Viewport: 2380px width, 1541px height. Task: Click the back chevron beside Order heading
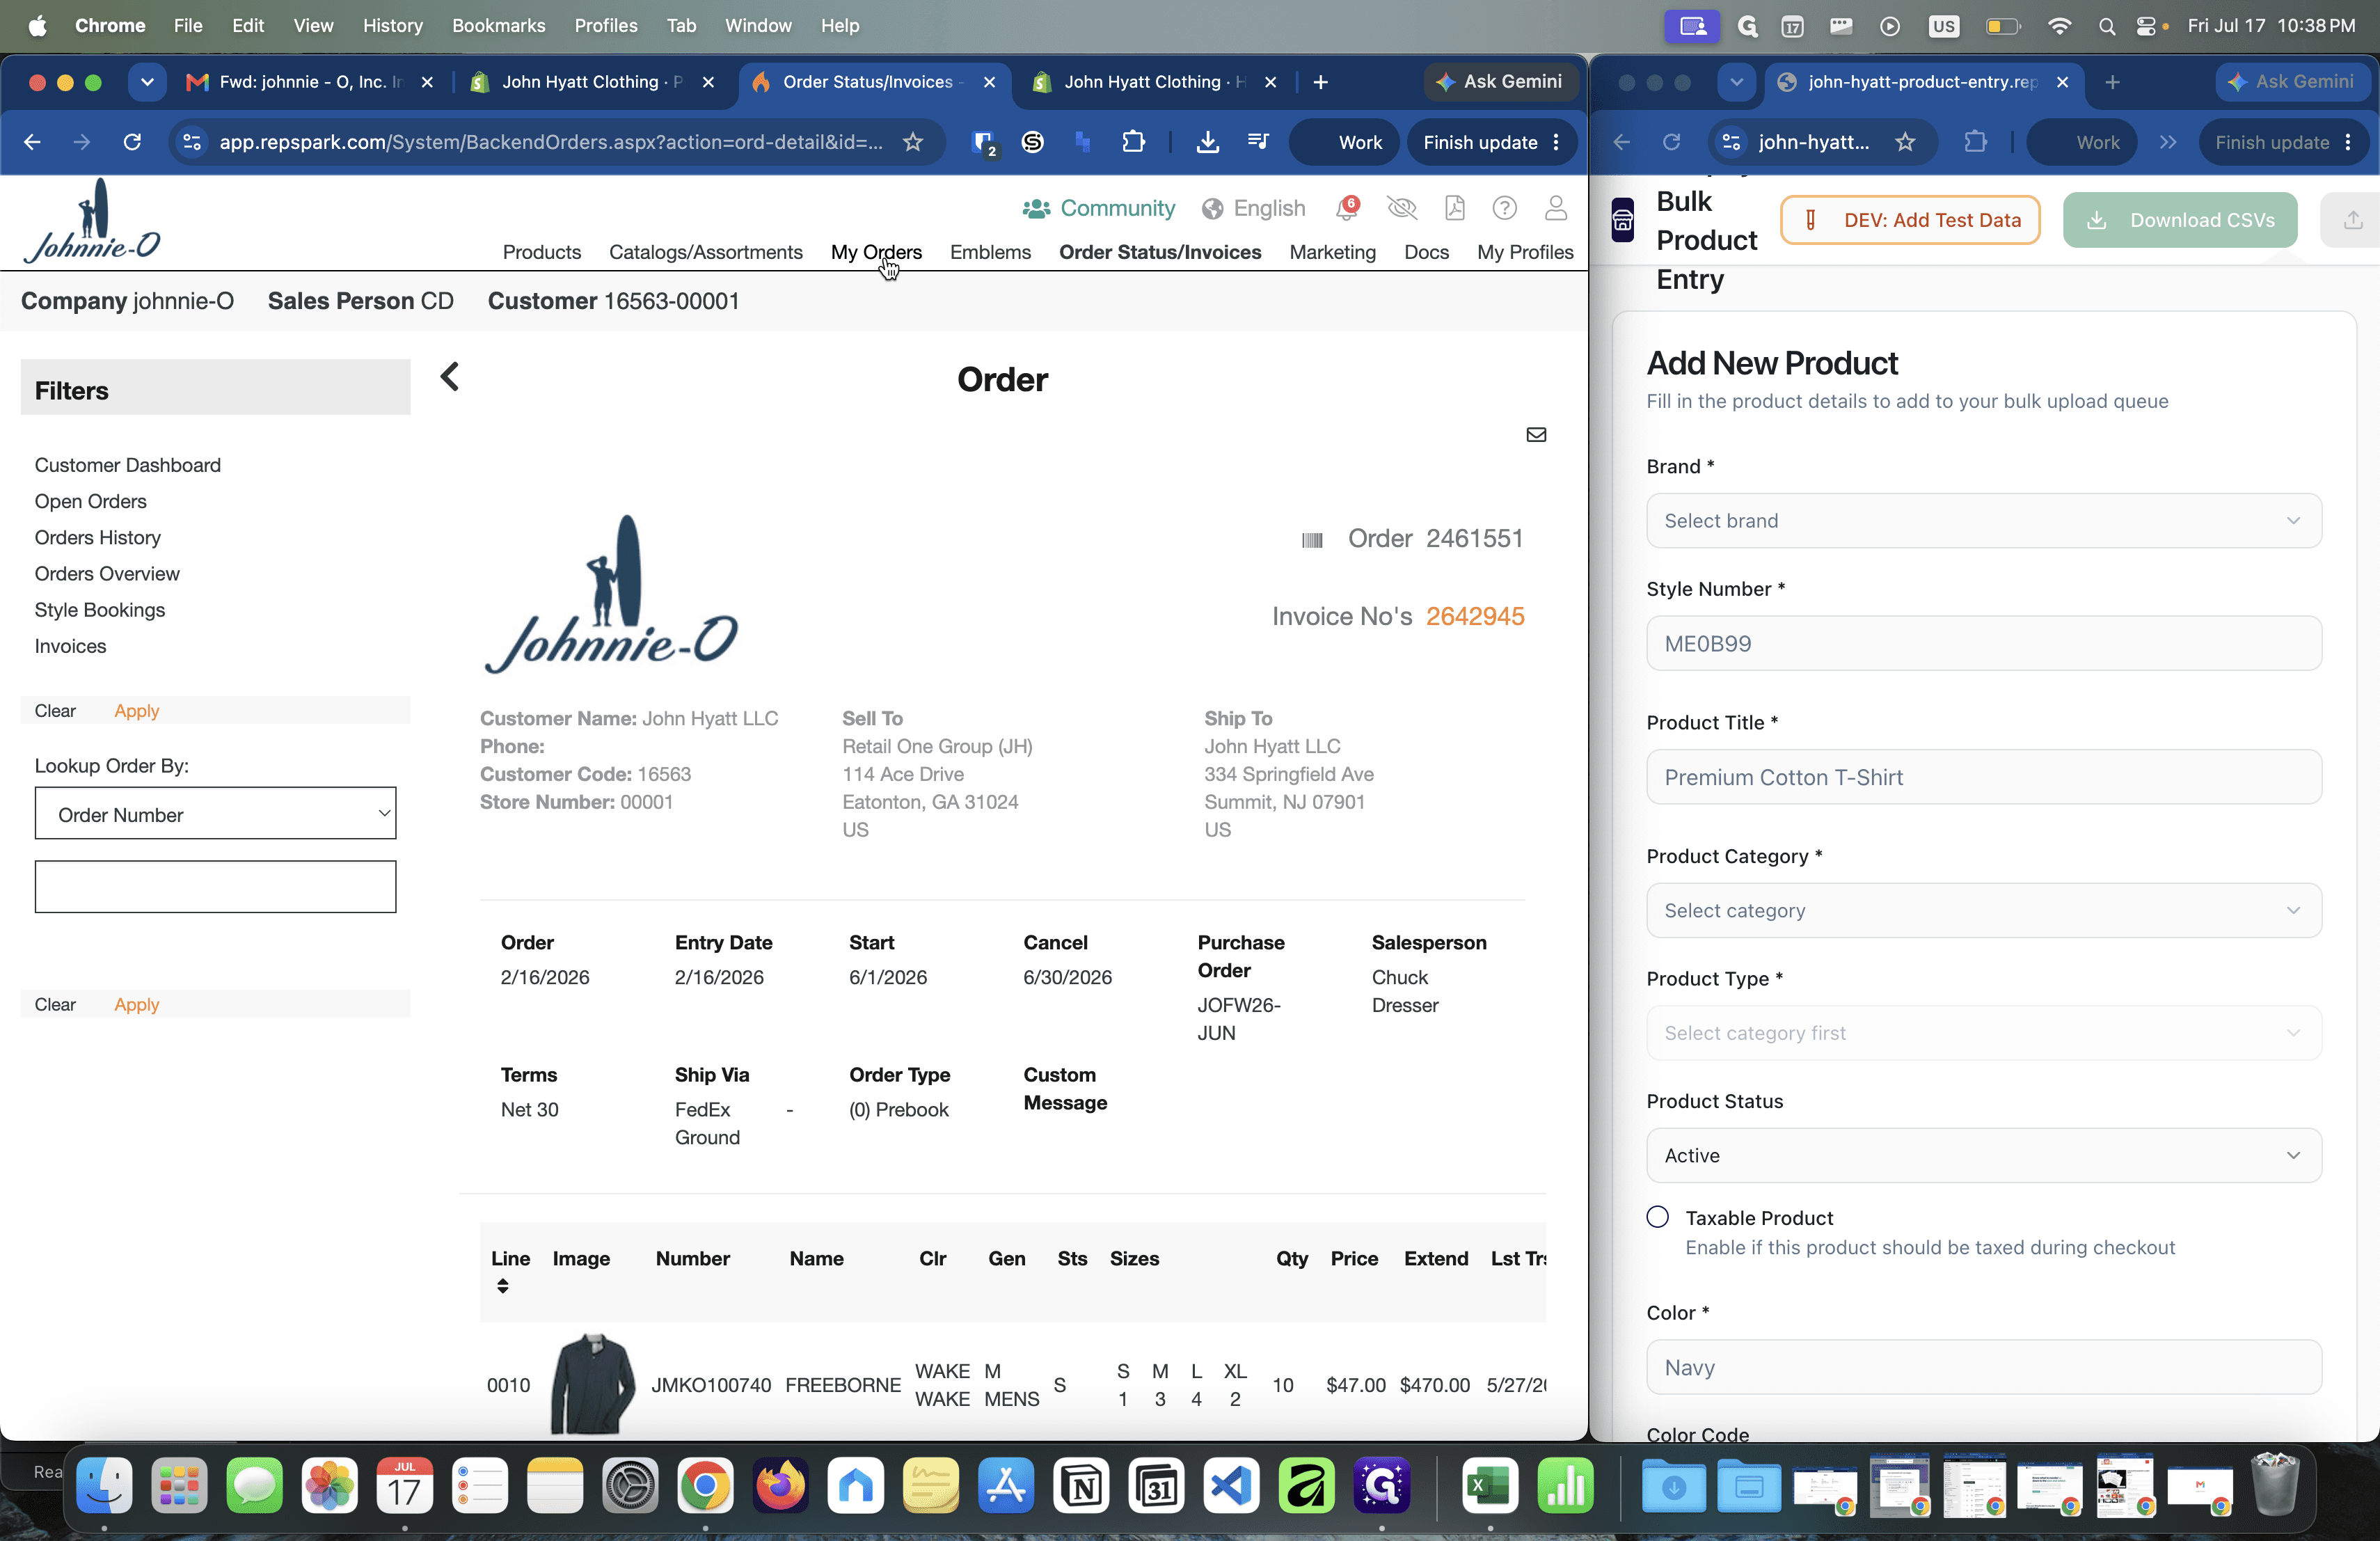450,377
